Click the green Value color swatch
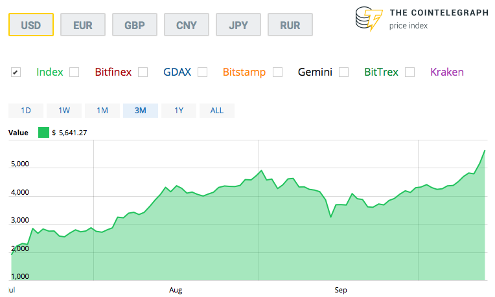Viewport: 495px width, 297px height. point(43,133)
